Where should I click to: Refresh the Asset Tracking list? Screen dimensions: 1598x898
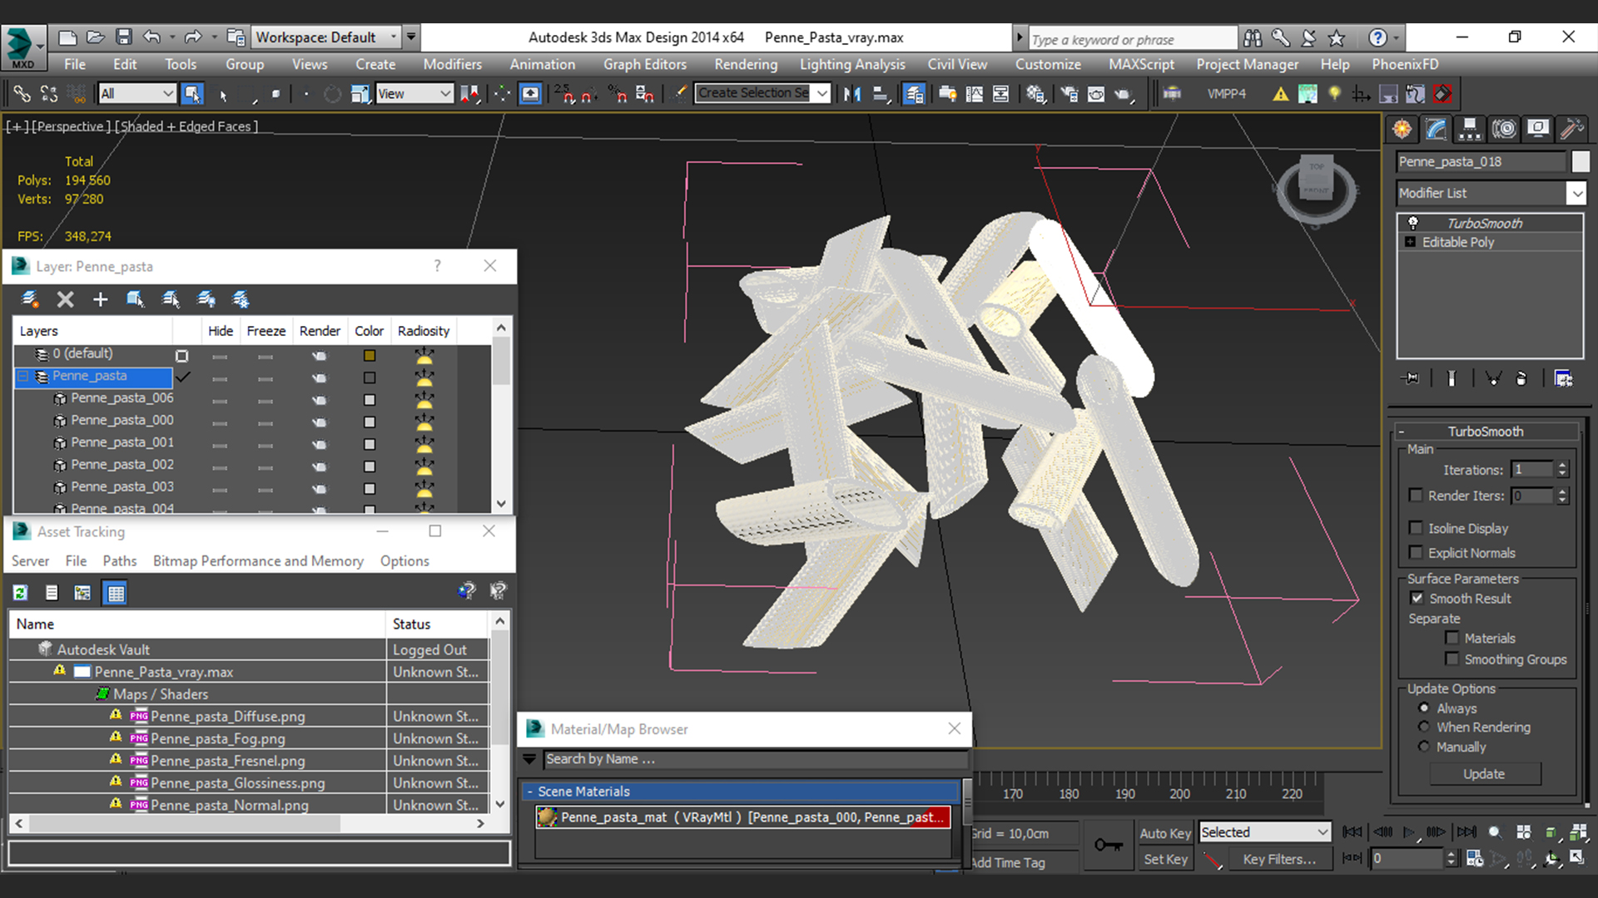(21, 593)
